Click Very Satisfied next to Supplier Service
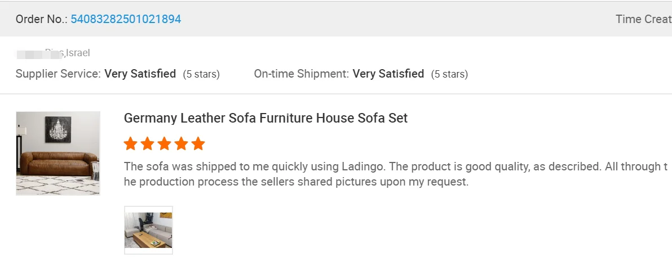The image size is (672, 271). tap(140, 74)
